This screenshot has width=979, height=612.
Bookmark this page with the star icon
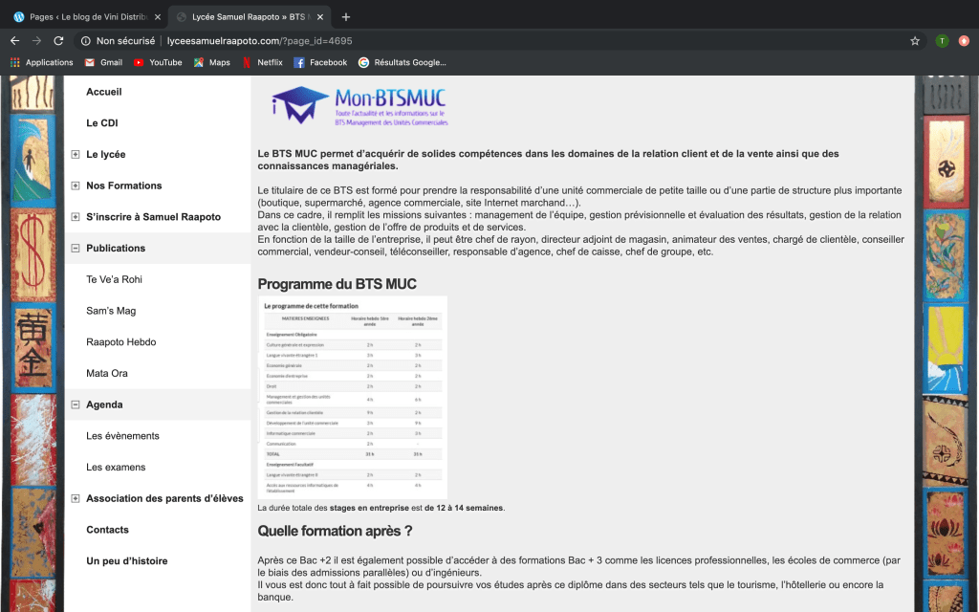(x=914, y=41)
